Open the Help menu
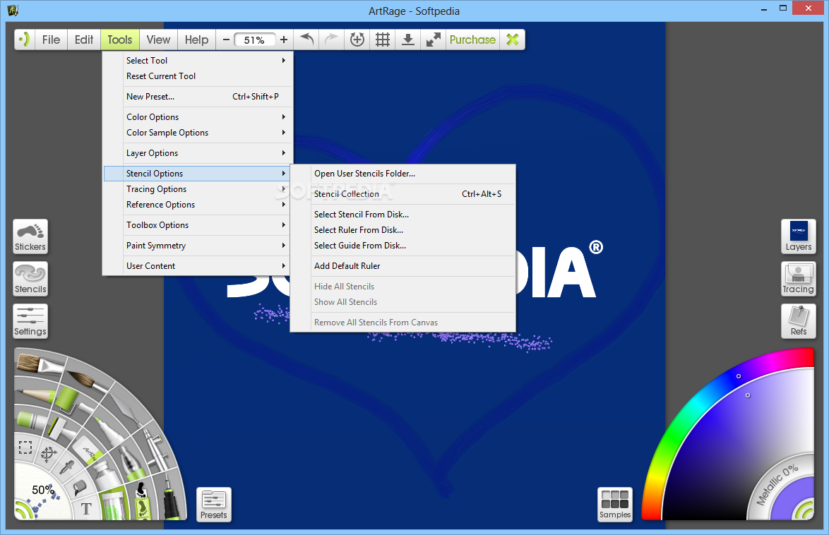Screen dimensions: 829x535 197,39
